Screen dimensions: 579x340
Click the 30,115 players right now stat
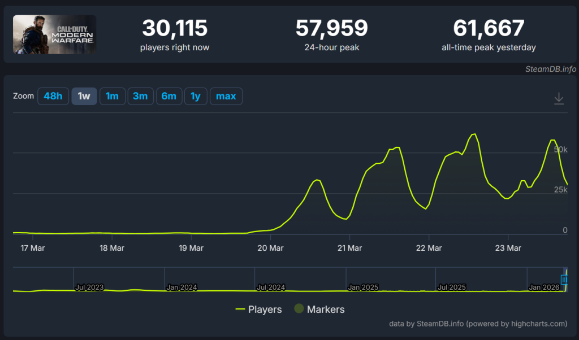coord(175,28)
